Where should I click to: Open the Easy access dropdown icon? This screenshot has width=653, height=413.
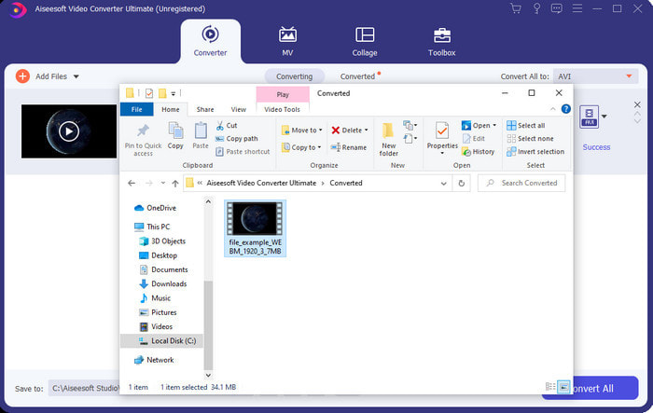click(x=410, y=138)
